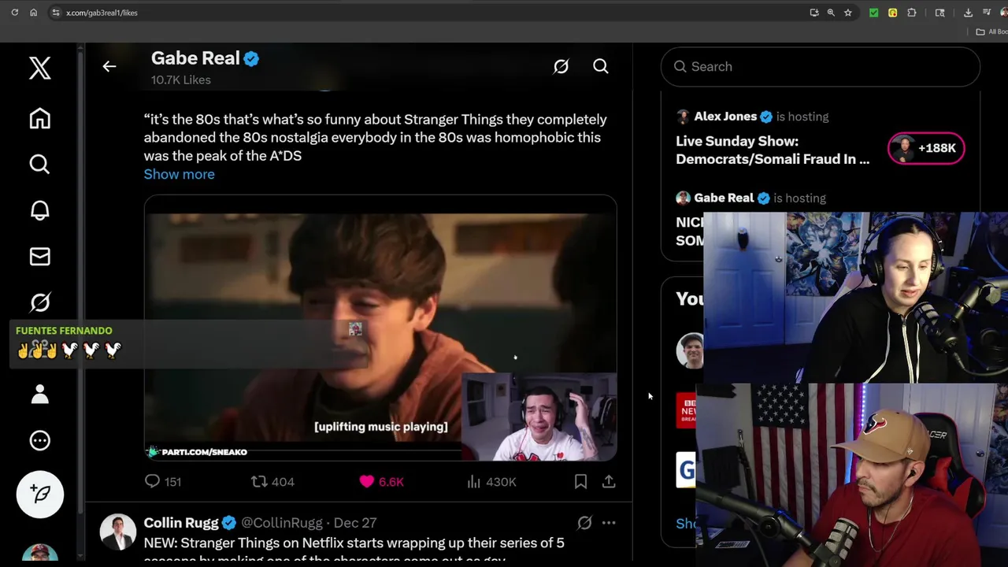Click green checkmark extension icon
Image resolution: width=1008 pixels, height=567 pixels.
[873, 13]
